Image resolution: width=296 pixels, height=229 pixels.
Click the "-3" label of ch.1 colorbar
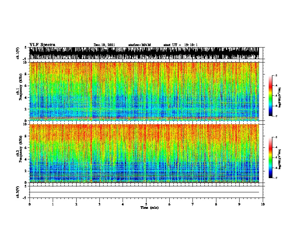click(x=275, y=76)
